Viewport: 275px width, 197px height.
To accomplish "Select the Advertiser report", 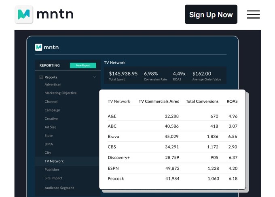I will coord(53,84).
